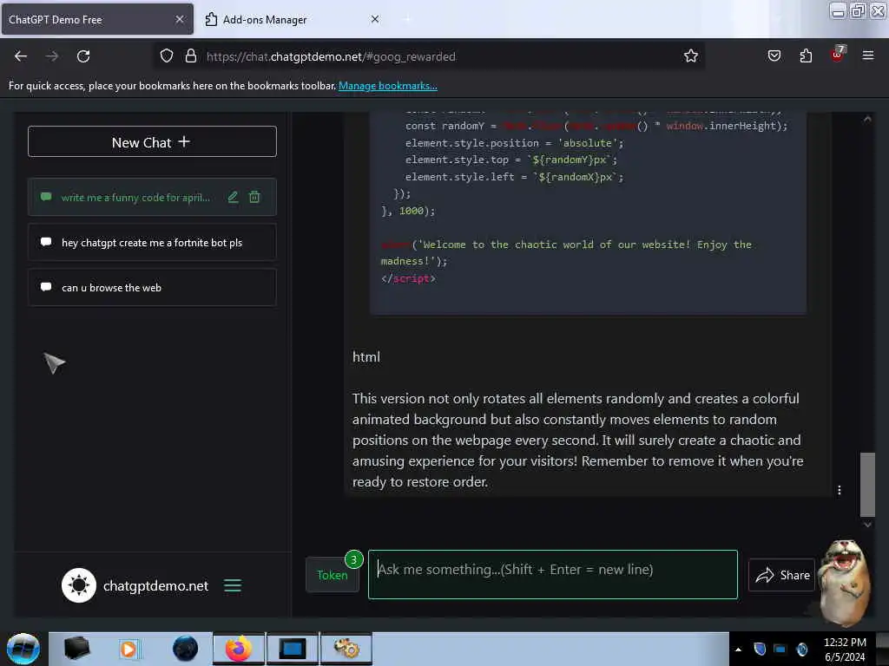
Task: Click the 'html' text in the response
Action: (x=366, y=356)
